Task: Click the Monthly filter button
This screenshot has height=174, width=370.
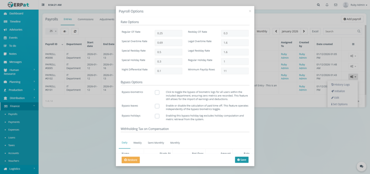Action: (x=262, y=31)
